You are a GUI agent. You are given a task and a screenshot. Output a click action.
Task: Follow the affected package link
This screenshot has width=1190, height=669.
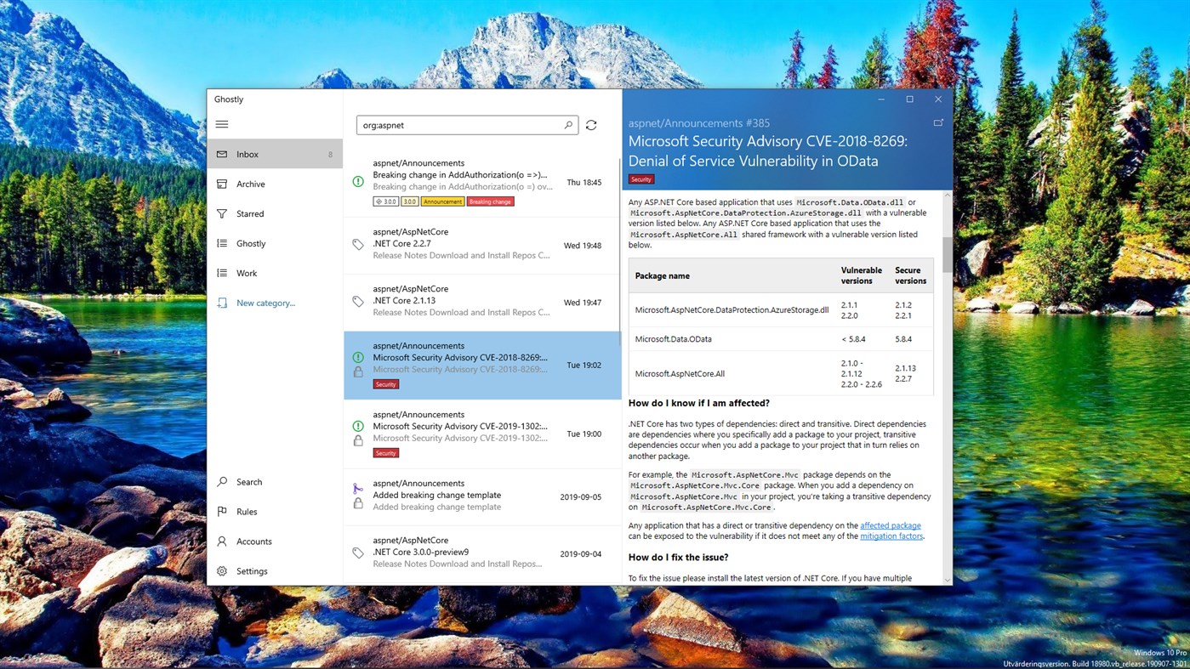(x=891, y=525)
